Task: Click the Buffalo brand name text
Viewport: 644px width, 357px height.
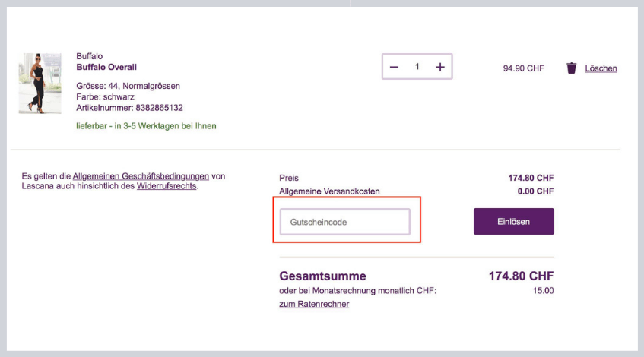Action: click(x=89, y=56)
